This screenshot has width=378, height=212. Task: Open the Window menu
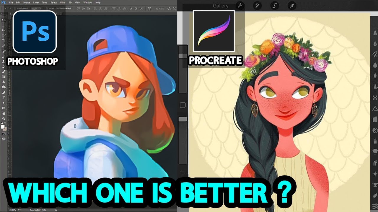pos(88,2)
